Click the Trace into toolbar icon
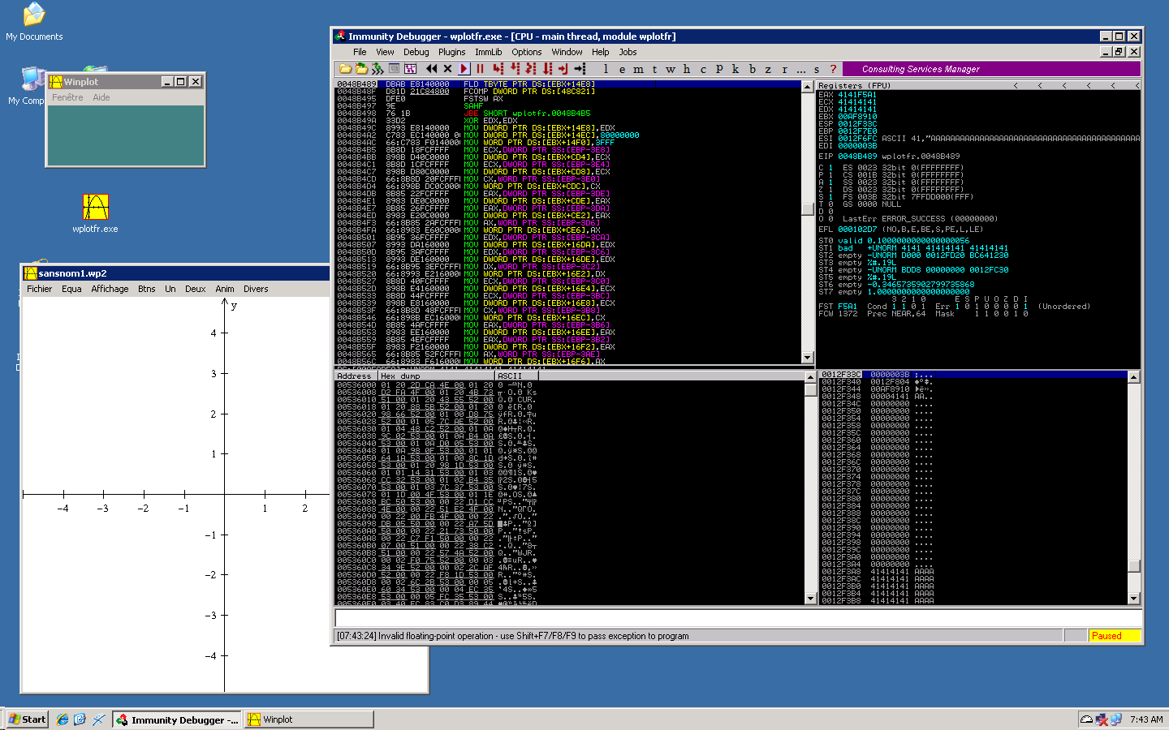 [531, 69]
